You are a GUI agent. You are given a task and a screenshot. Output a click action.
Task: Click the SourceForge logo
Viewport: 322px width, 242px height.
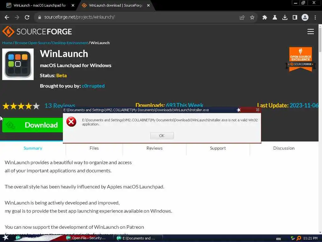(37, 32)
